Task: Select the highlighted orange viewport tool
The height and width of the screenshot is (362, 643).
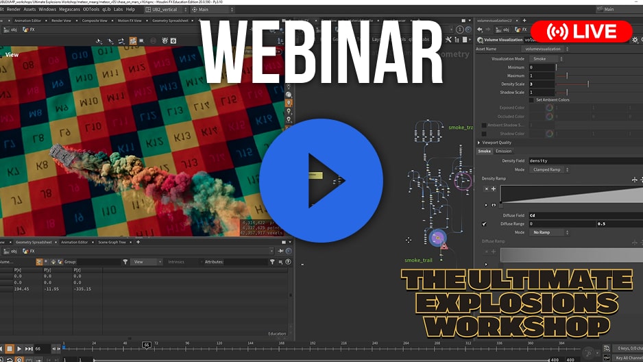Action: [133, 40]
